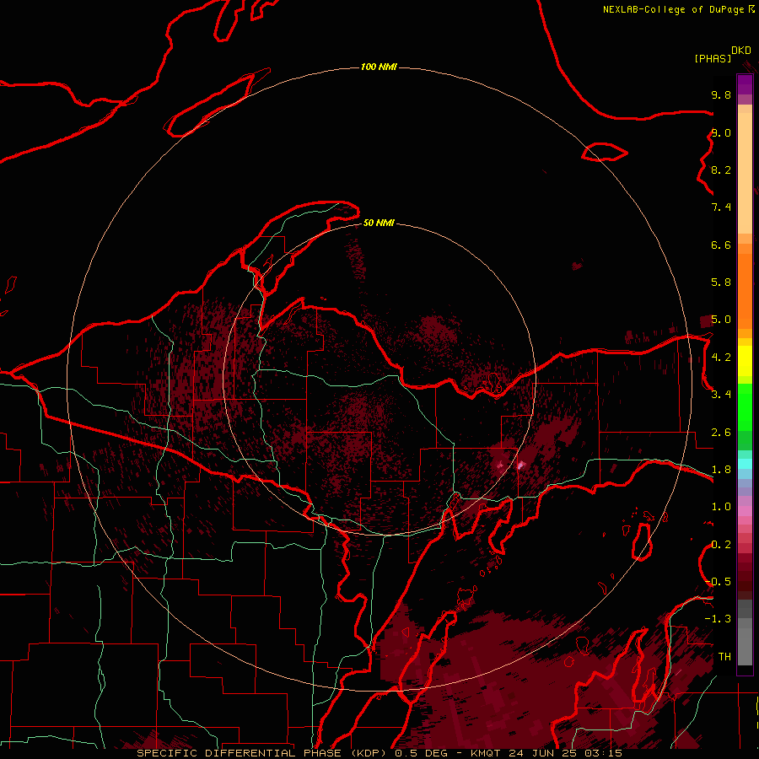
Task: Click the 1.0 scale value
Action: 721,507
